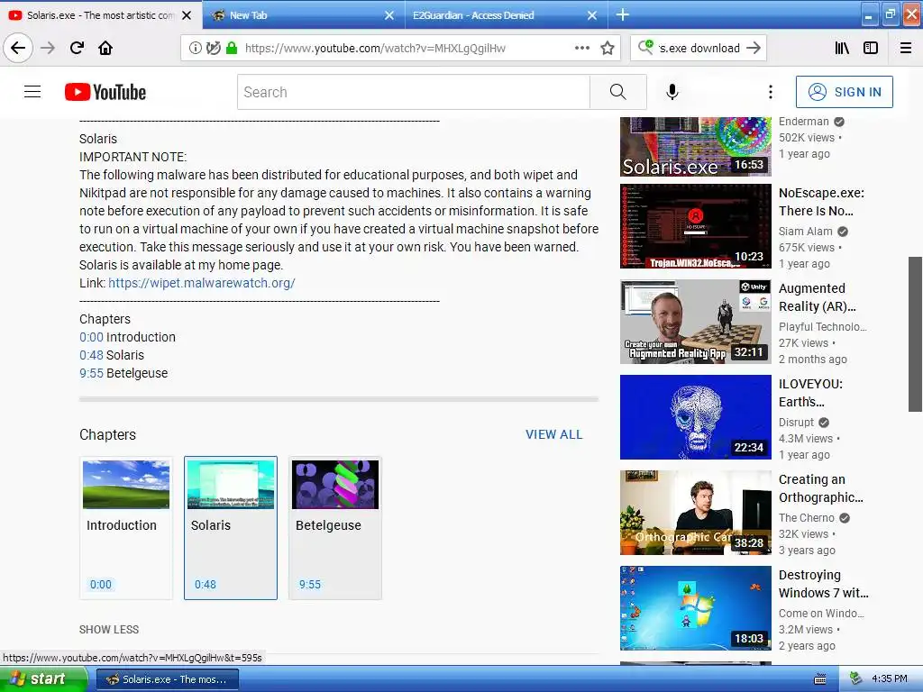Reload the page with the refresh icon
The width and height of the screenshot is (923, 692).
pyautogui.click(x=77, y=48)
